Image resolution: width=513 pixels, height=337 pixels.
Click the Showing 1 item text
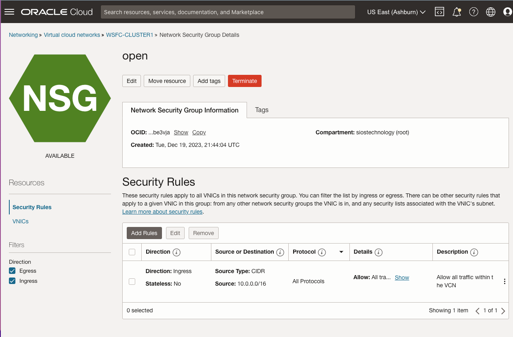[x=449, y=310]
